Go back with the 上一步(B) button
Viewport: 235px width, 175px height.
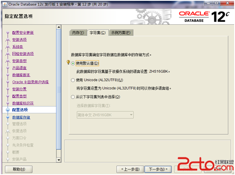(x=130, y=169)
